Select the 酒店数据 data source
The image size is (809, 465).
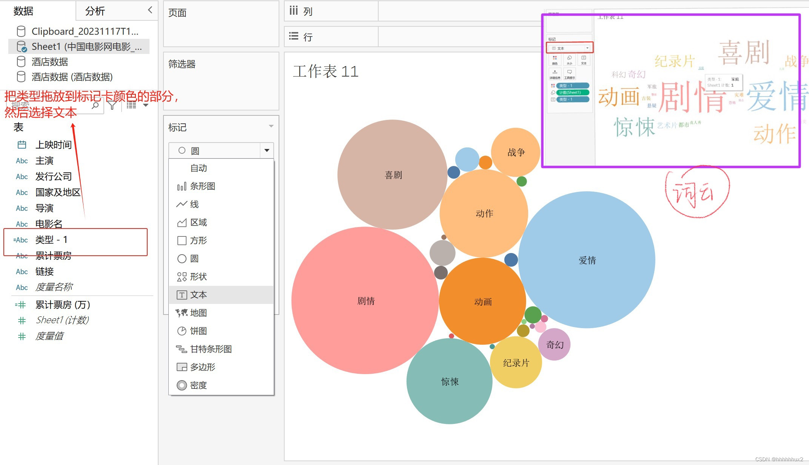pos(49,62)
